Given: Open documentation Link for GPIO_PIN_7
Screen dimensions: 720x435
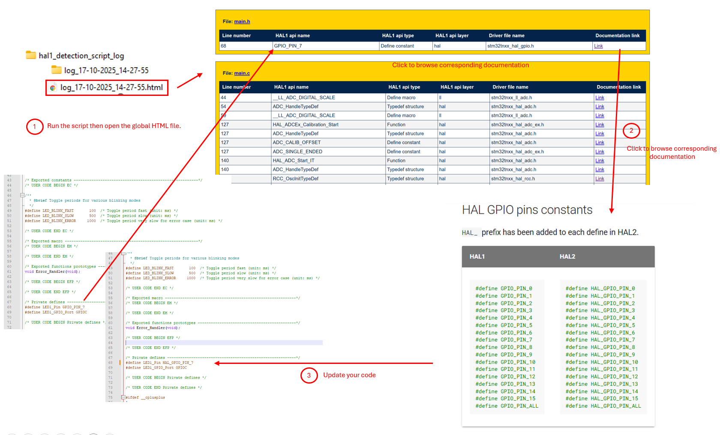Looking at the screenshot, I should [x=598, y=46].
